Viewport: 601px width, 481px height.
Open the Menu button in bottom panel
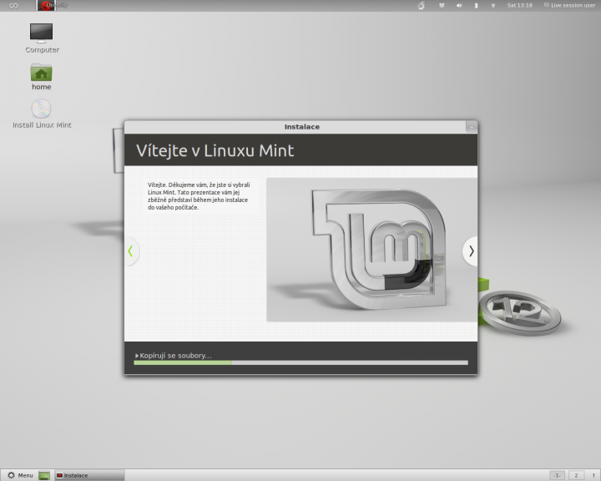(x=20, y=475)
